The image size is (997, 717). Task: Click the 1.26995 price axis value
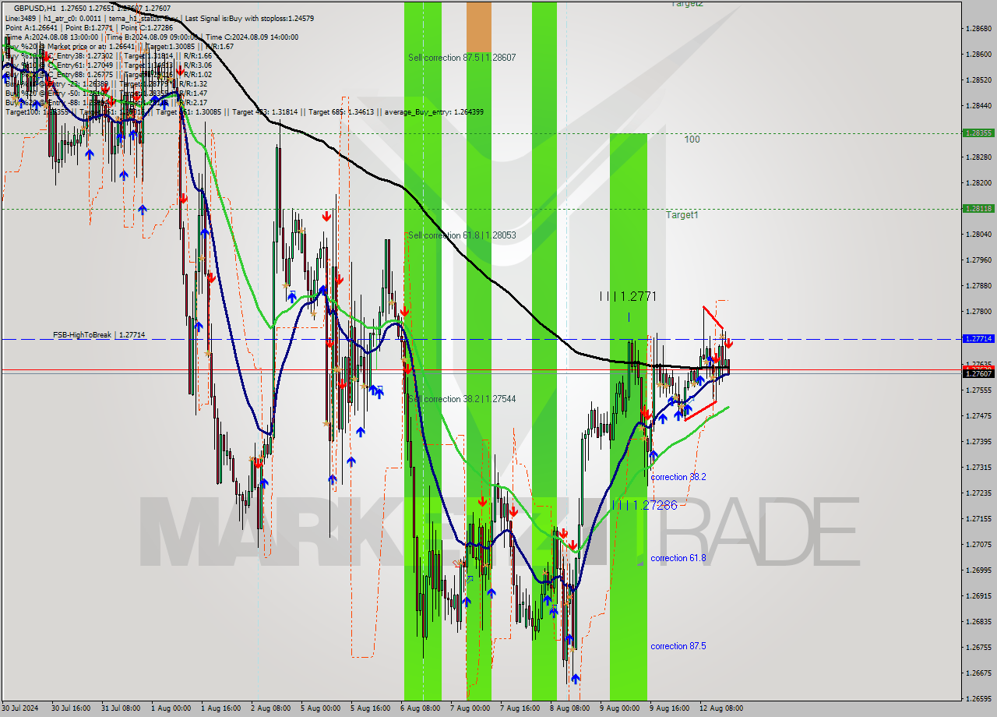[x=978, y=570]
